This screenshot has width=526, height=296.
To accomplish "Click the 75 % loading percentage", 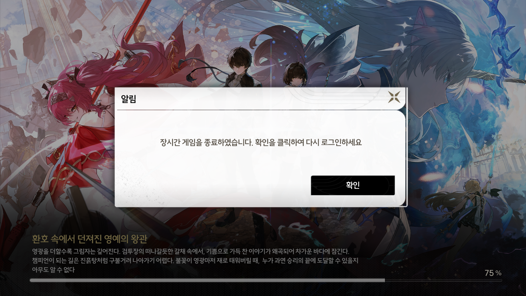I will (x=493, y=273).
